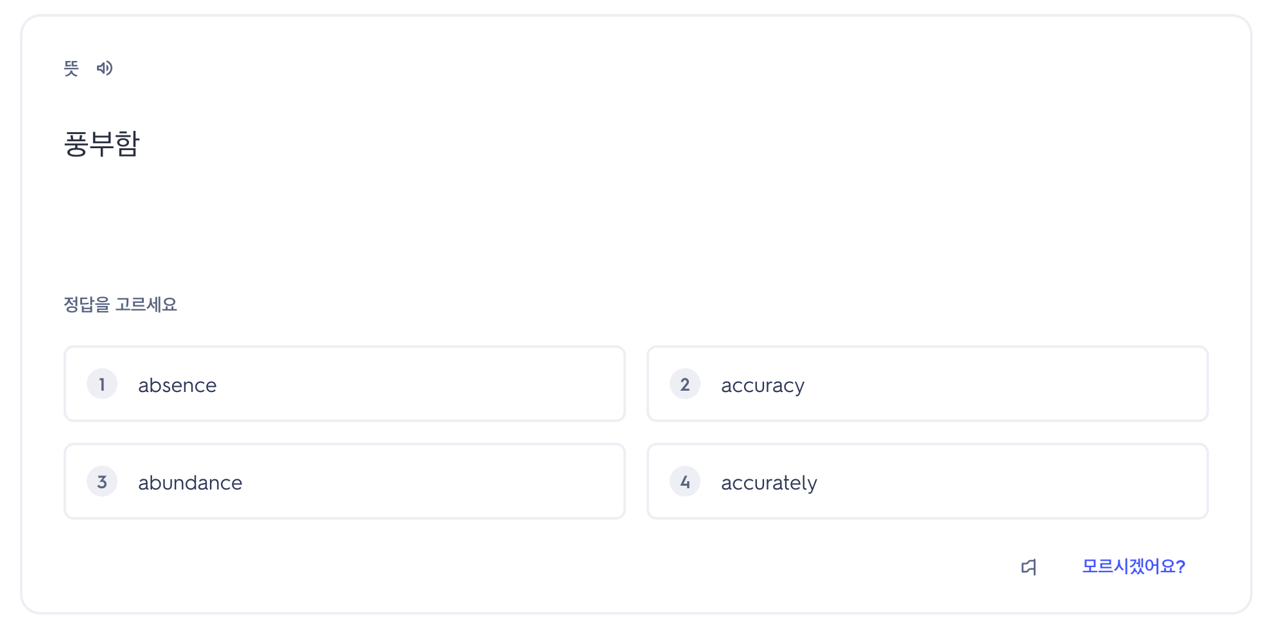This screenshot has height=630, width=1270.
Task: Click the prompt word "풍부함"
Action: pyautogui.click(x=101, y=144)
